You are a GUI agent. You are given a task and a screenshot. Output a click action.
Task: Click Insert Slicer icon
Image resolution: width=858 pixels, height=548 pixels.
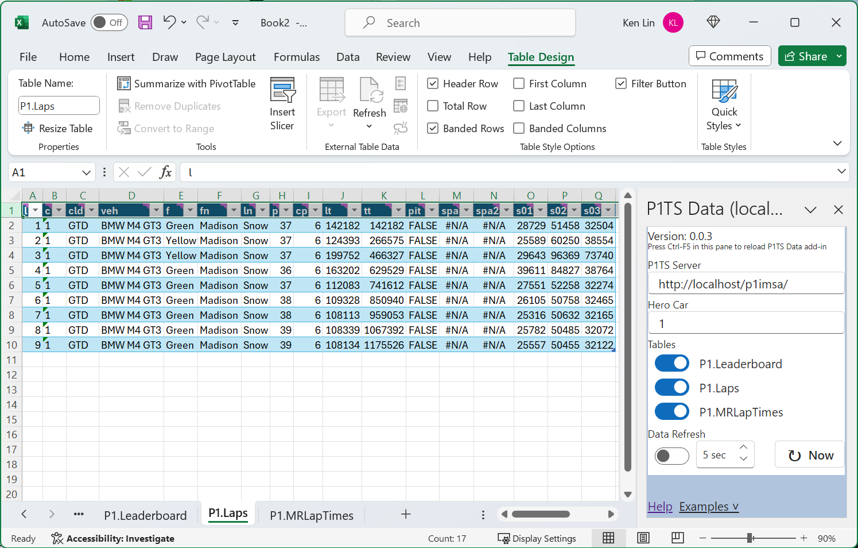click(x=282, y=90)
